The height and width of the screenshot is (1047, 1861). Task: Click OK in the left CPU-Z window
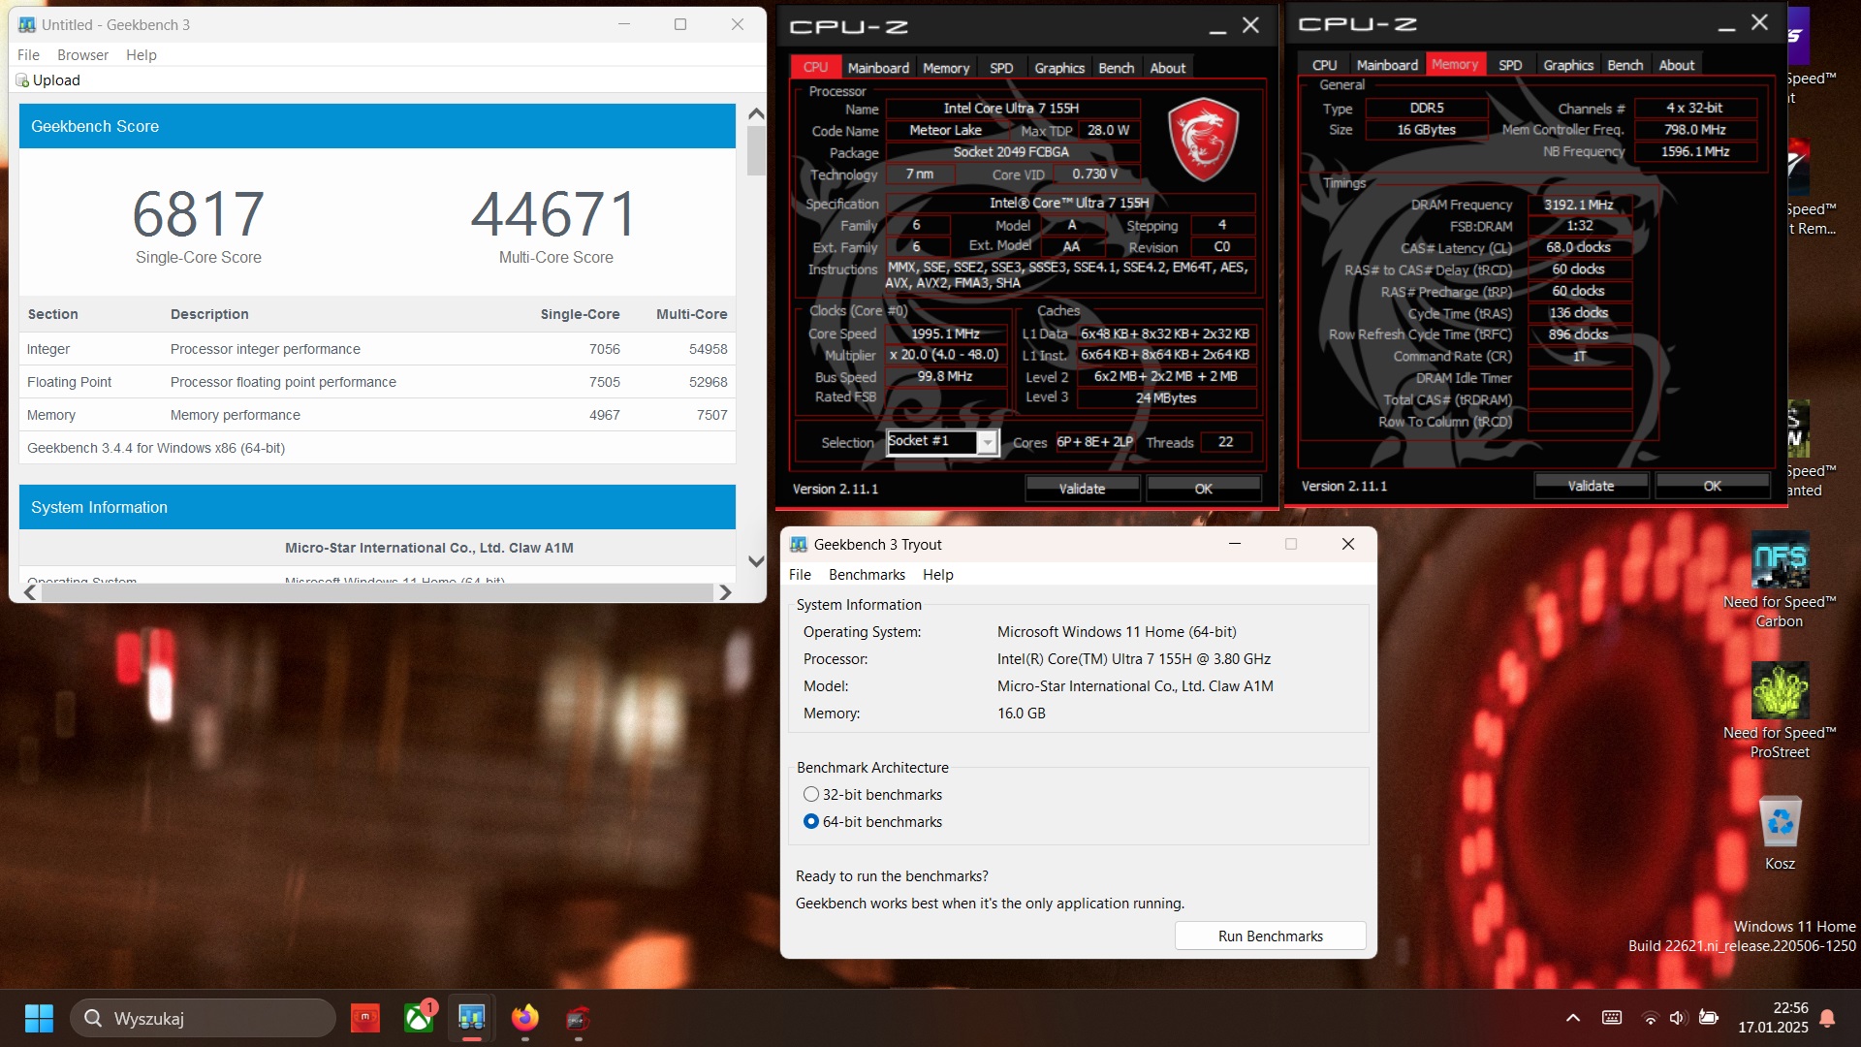(1204, 489)
